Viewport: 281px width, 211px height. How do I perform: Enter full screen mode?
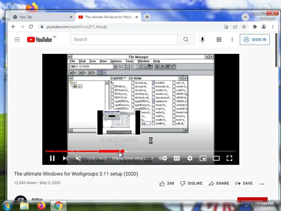click(229, 158)
